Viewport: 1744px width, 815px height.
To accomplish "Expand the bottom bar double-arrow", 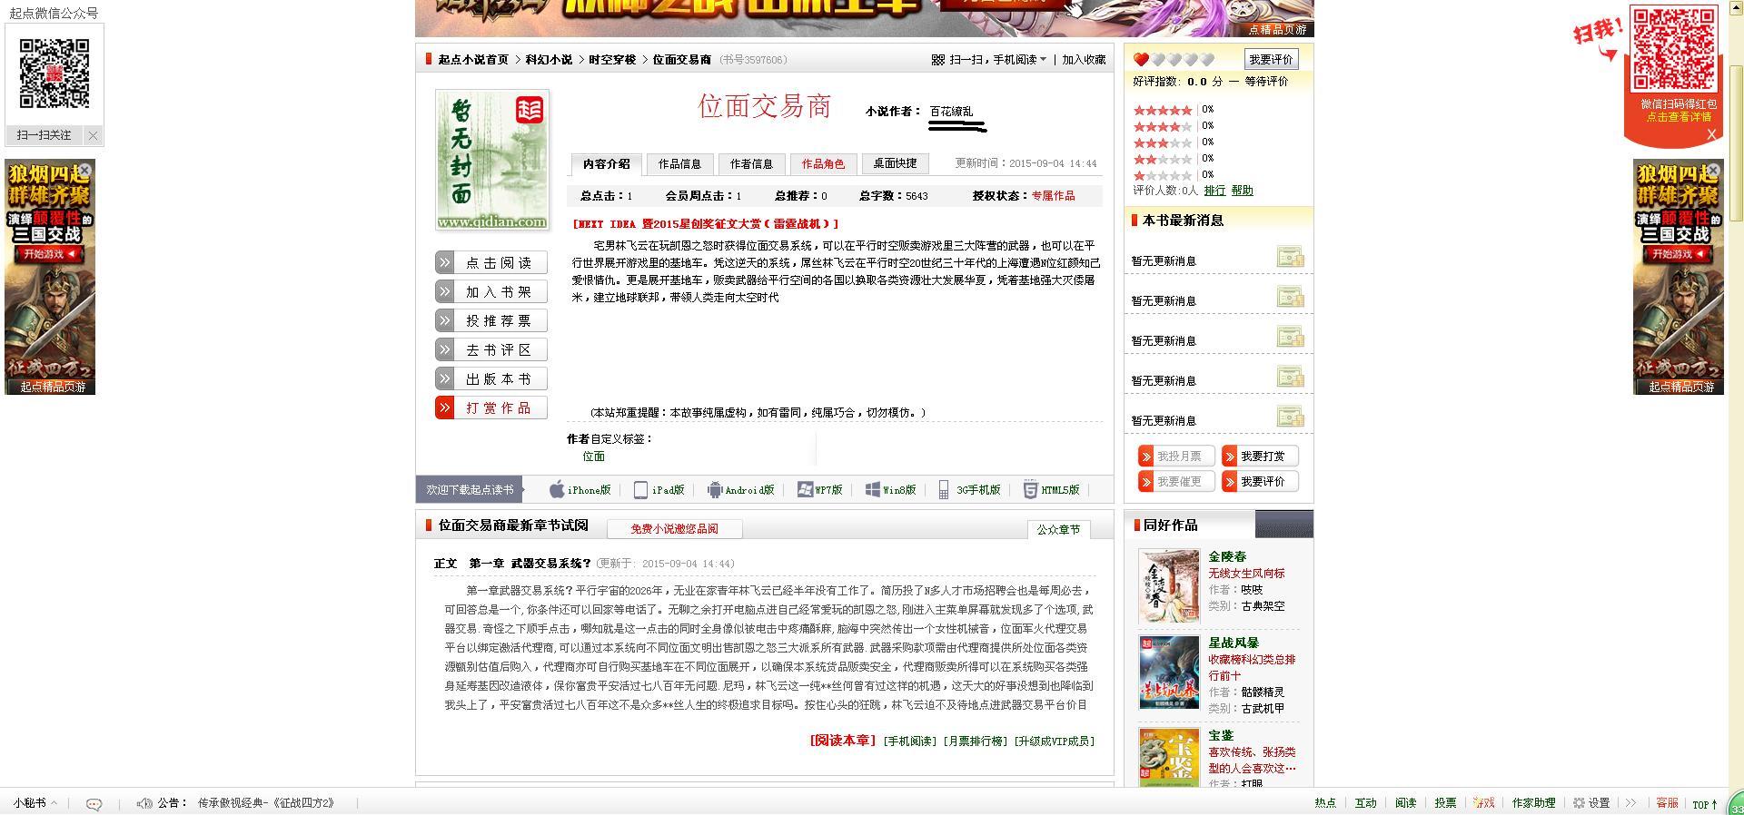I will coord(1630,803).
